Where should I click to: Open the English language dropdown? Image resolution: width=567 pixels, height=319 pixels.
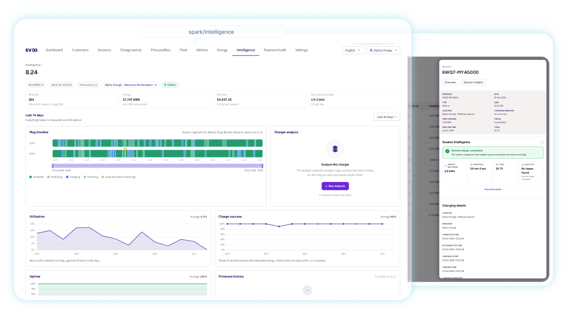click(353, 50)
